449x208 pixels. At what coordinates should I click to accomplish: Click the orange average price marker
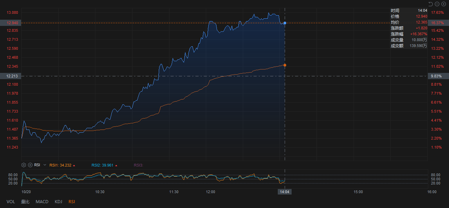coord(285,65)
